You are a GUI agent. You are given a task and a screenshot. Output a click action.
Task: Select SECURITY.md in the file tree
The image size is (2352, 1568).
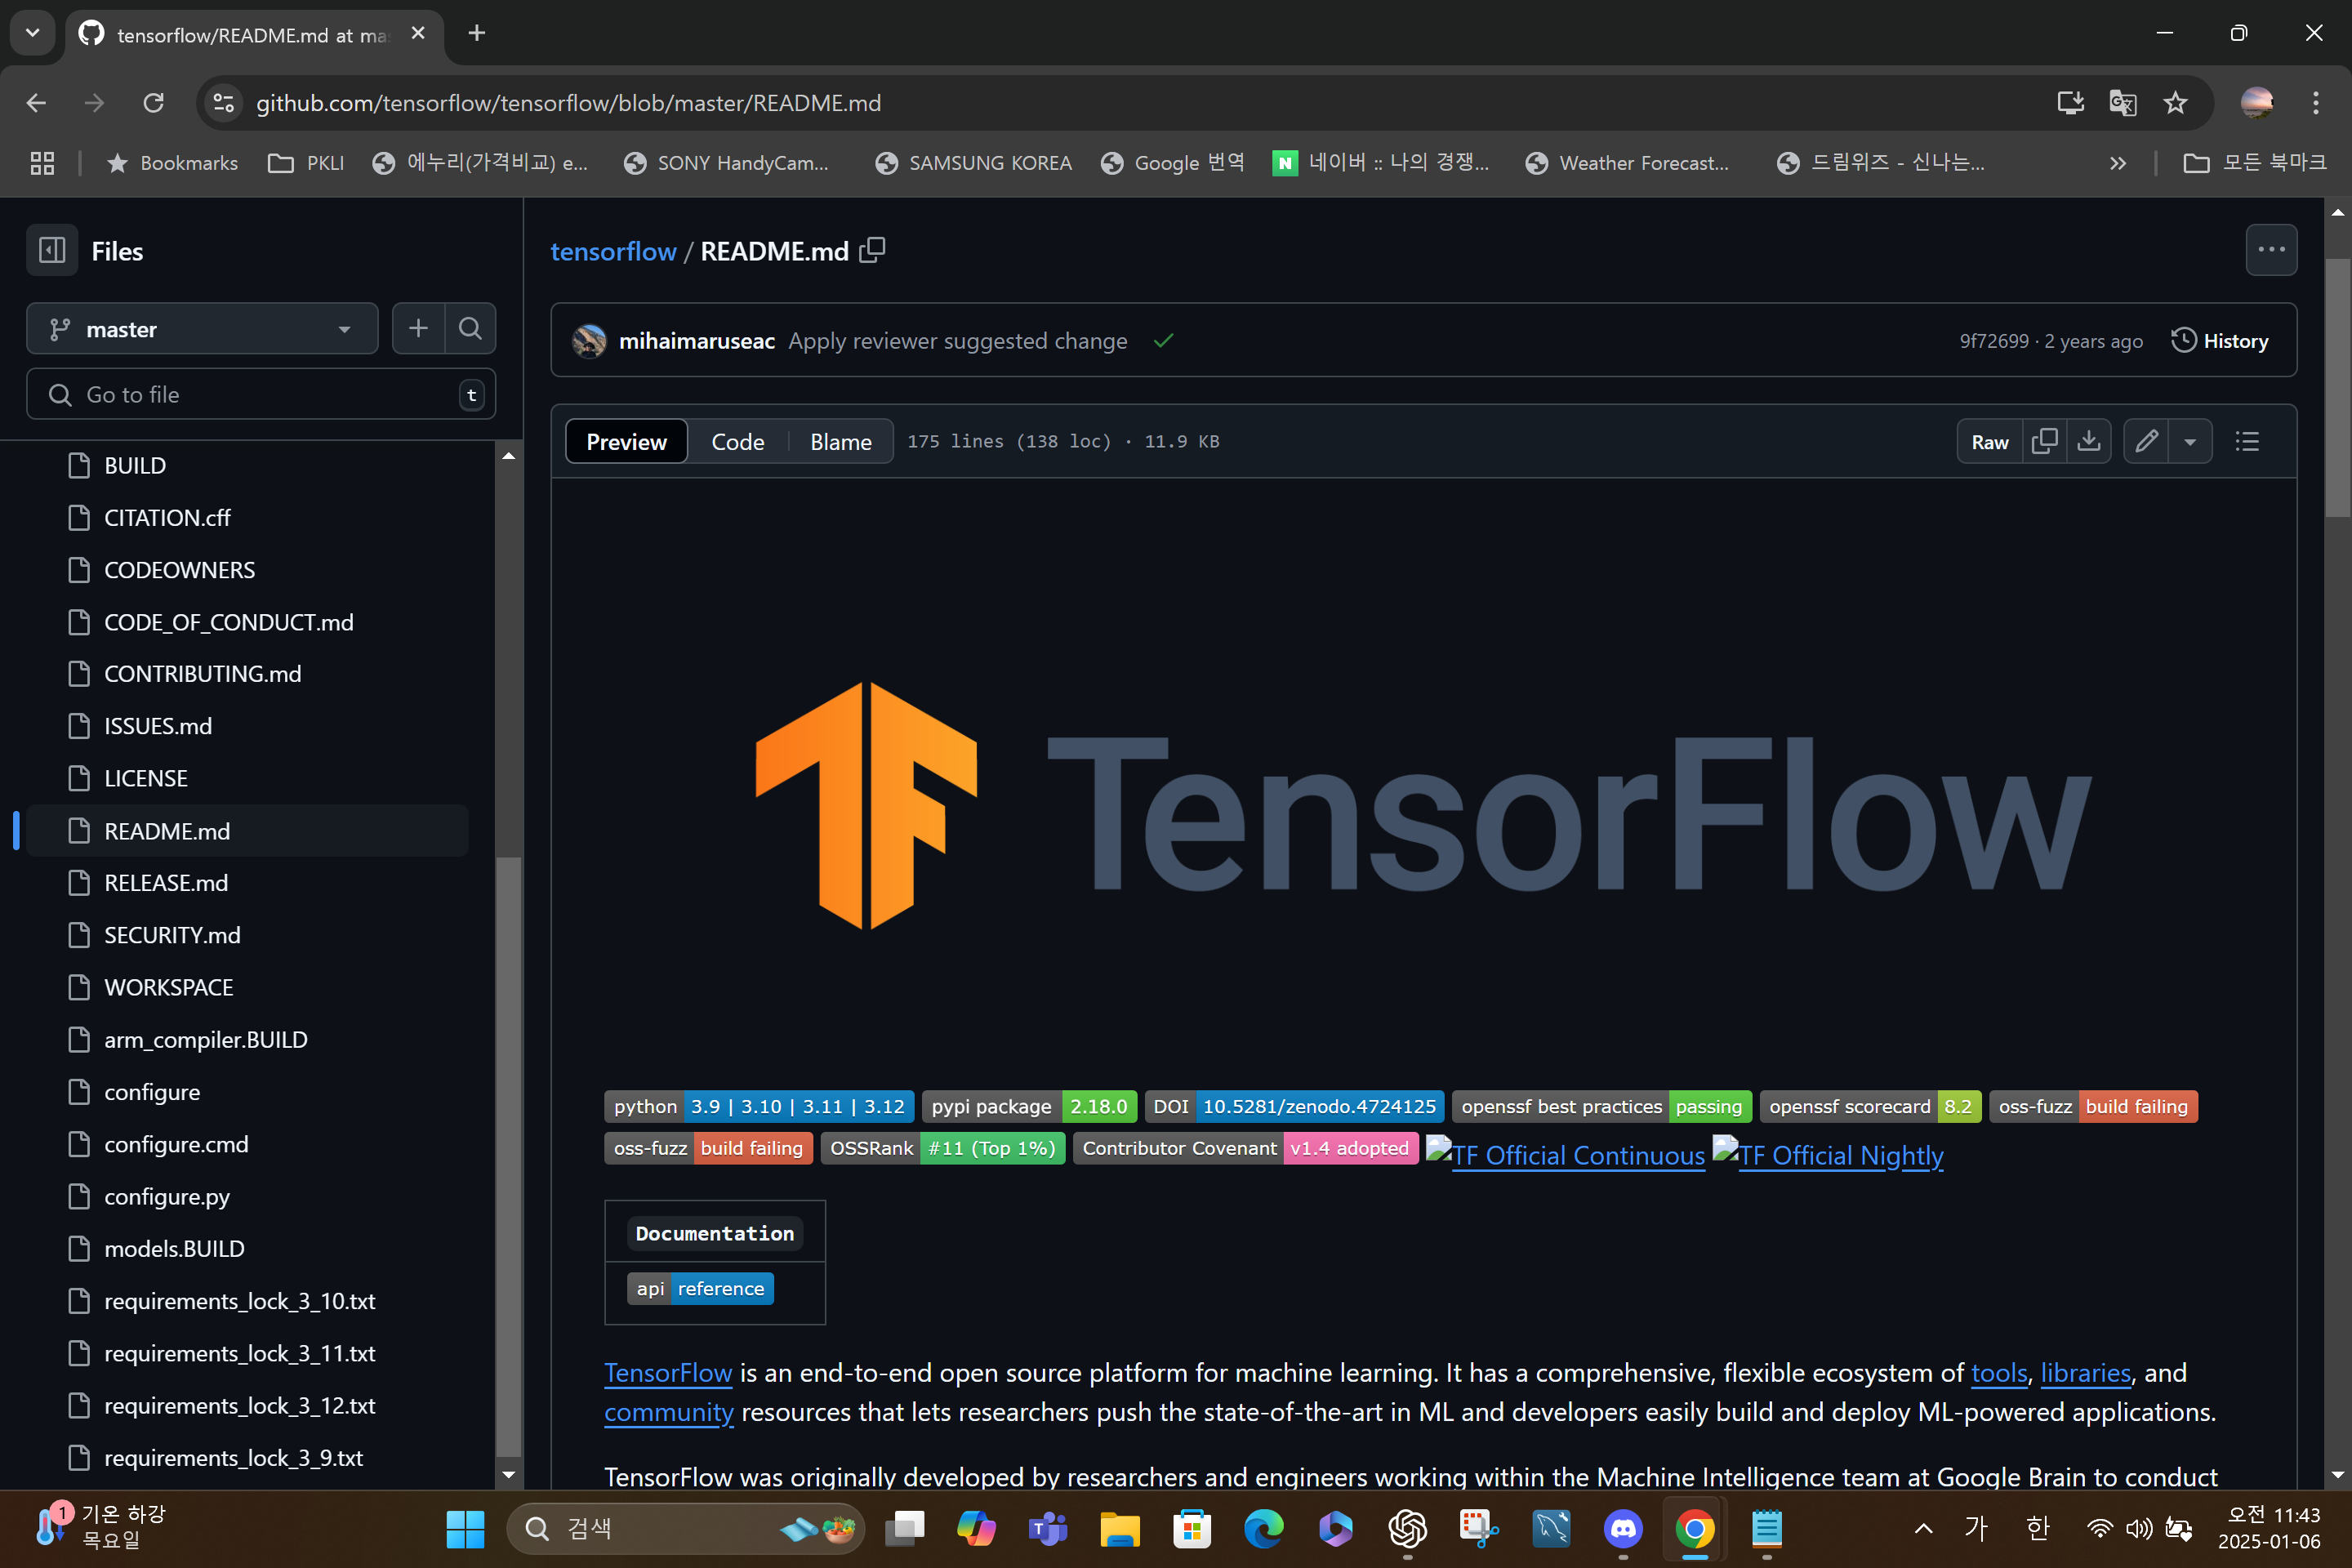[172, 934]
